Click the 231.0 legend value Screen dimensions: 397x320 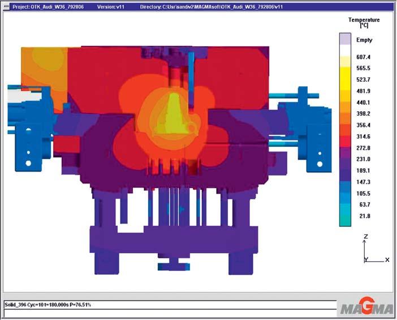[363, 159]
